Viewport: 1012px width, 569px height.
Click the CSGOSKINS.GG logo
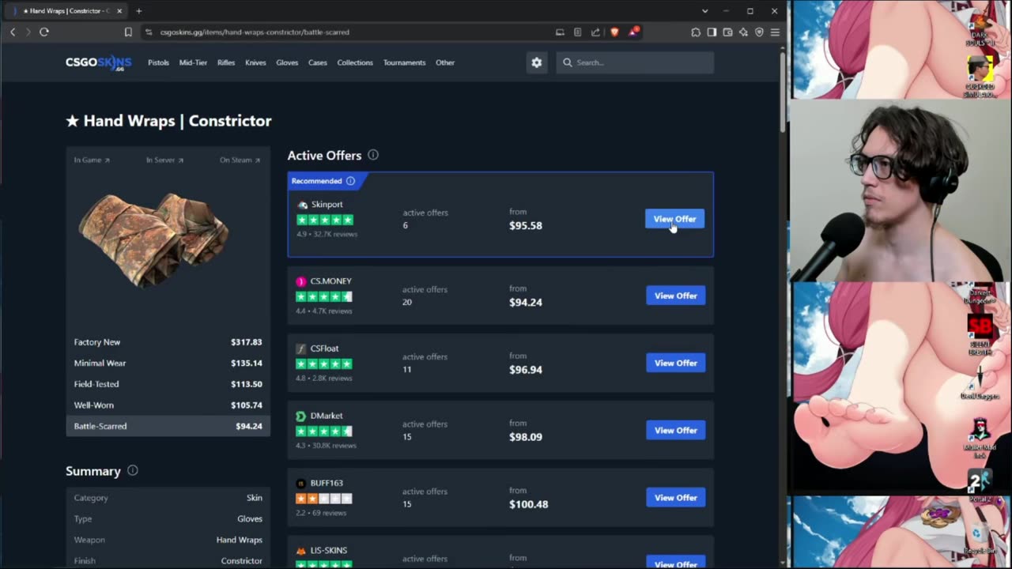98,62
